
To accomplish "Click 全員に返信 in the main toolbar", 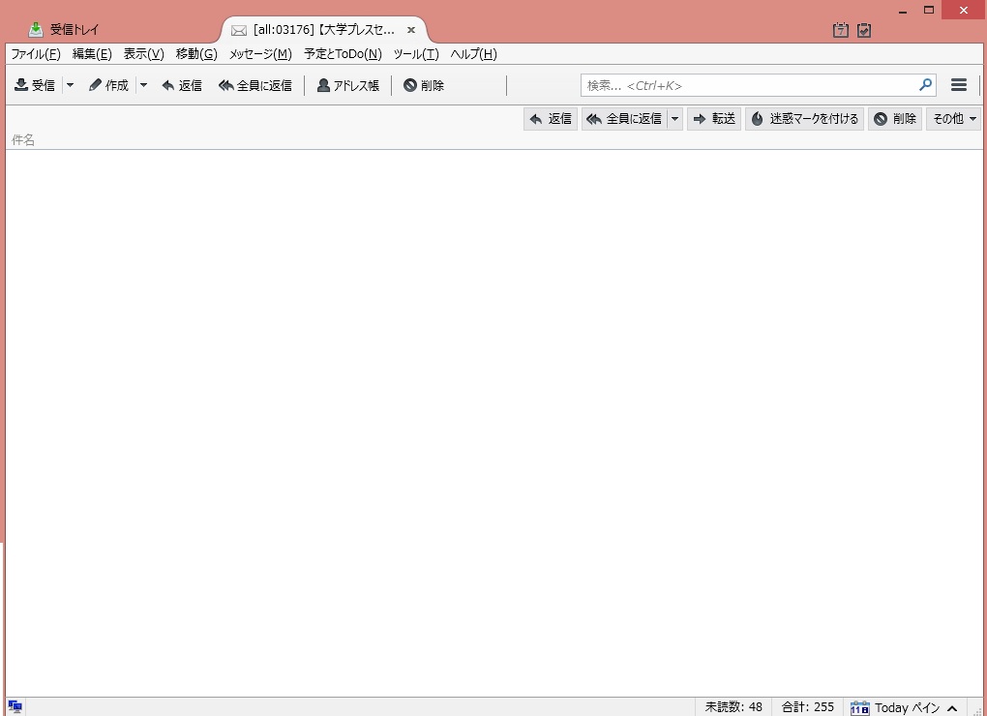I will coord(255,85).
